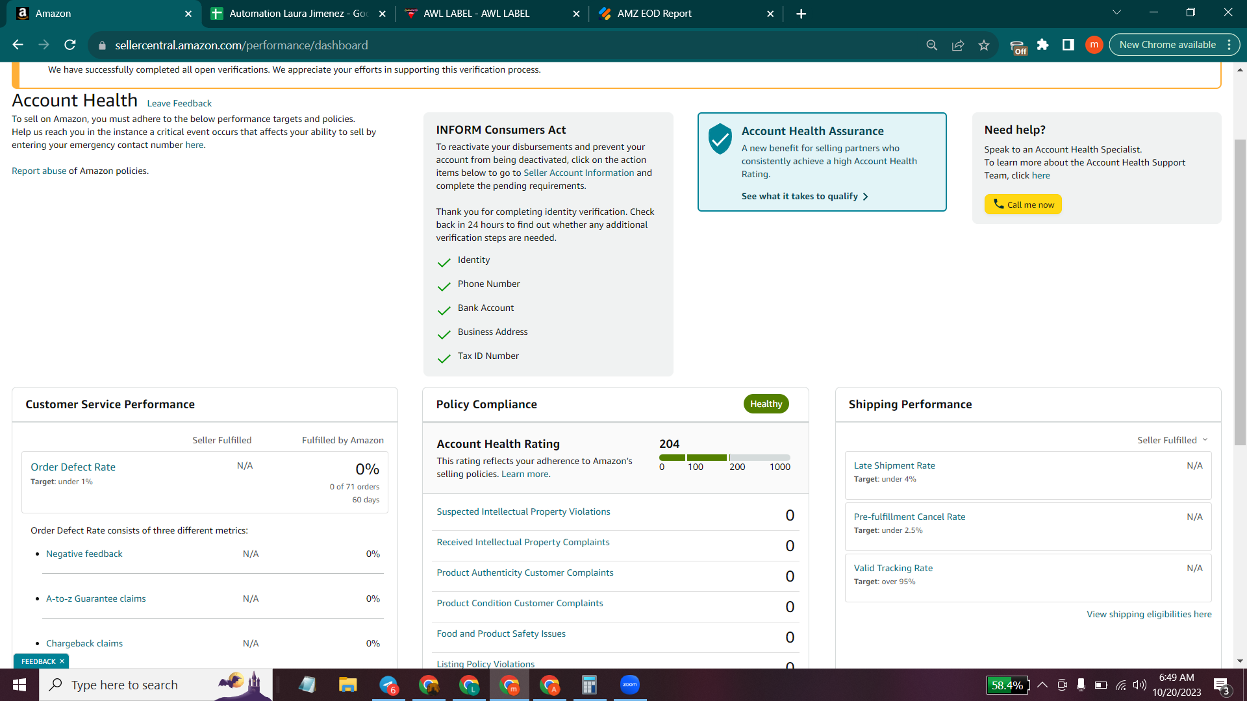Open Product Condition Customer Complaints
This screenshot has width=1247, height=701.
coord(520,603)
